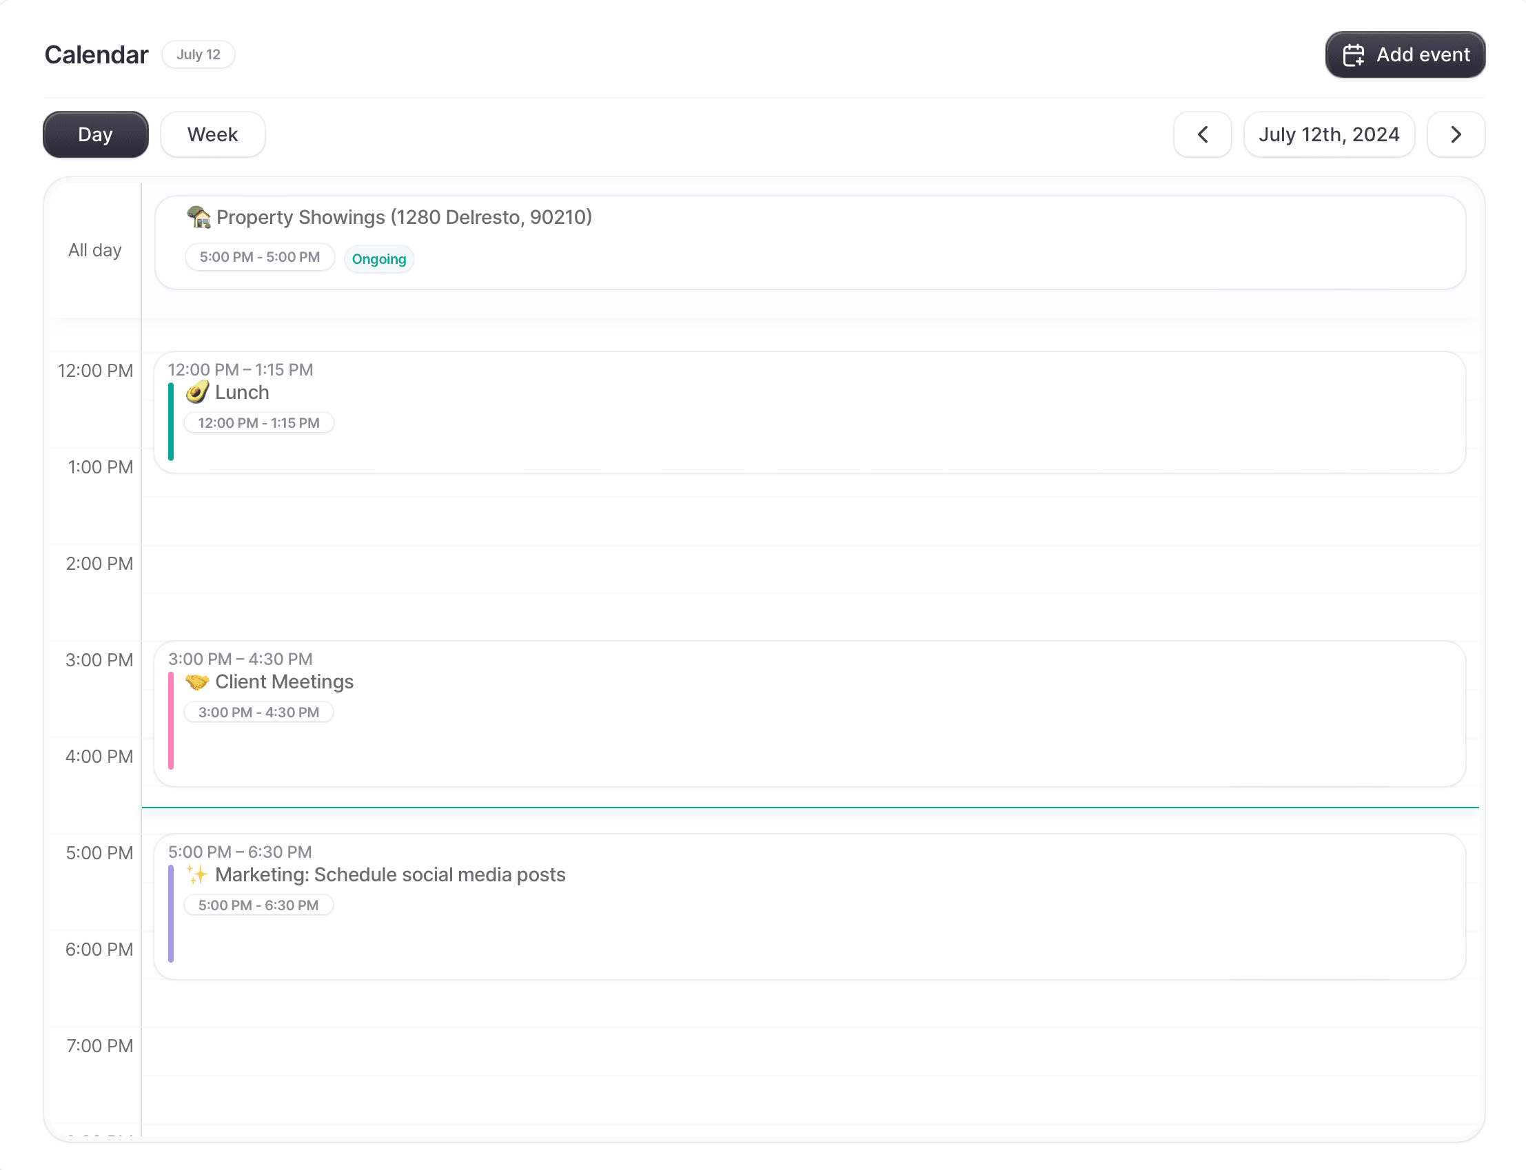
Task: Click the sparkles emoji on Marketing event
Action: (197, 874)
